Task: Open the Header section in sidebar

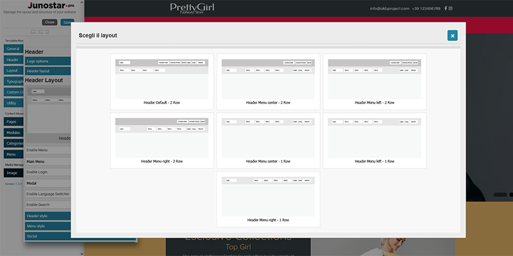Action: point(13,60)
